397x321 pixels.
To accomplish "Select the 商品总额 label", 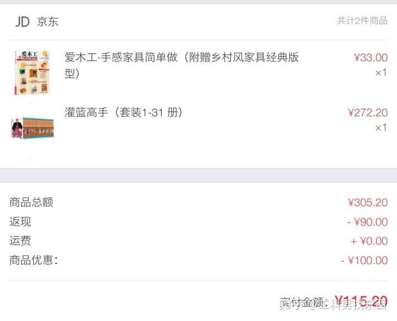I will tap(31, 202).
